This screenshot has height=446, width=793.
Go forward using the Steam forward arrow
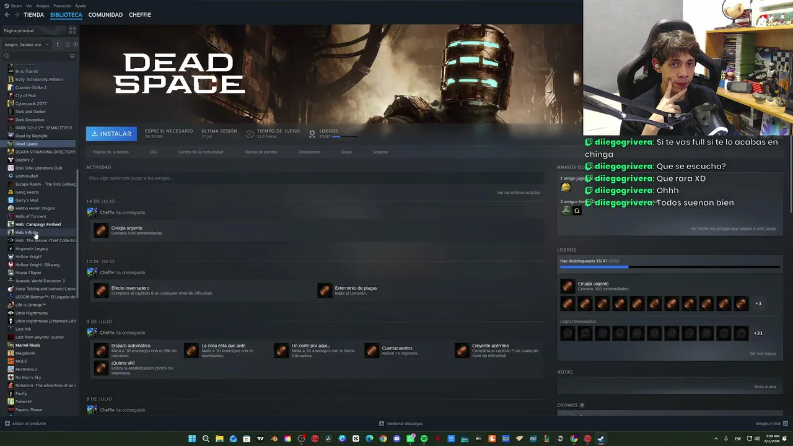15,15
